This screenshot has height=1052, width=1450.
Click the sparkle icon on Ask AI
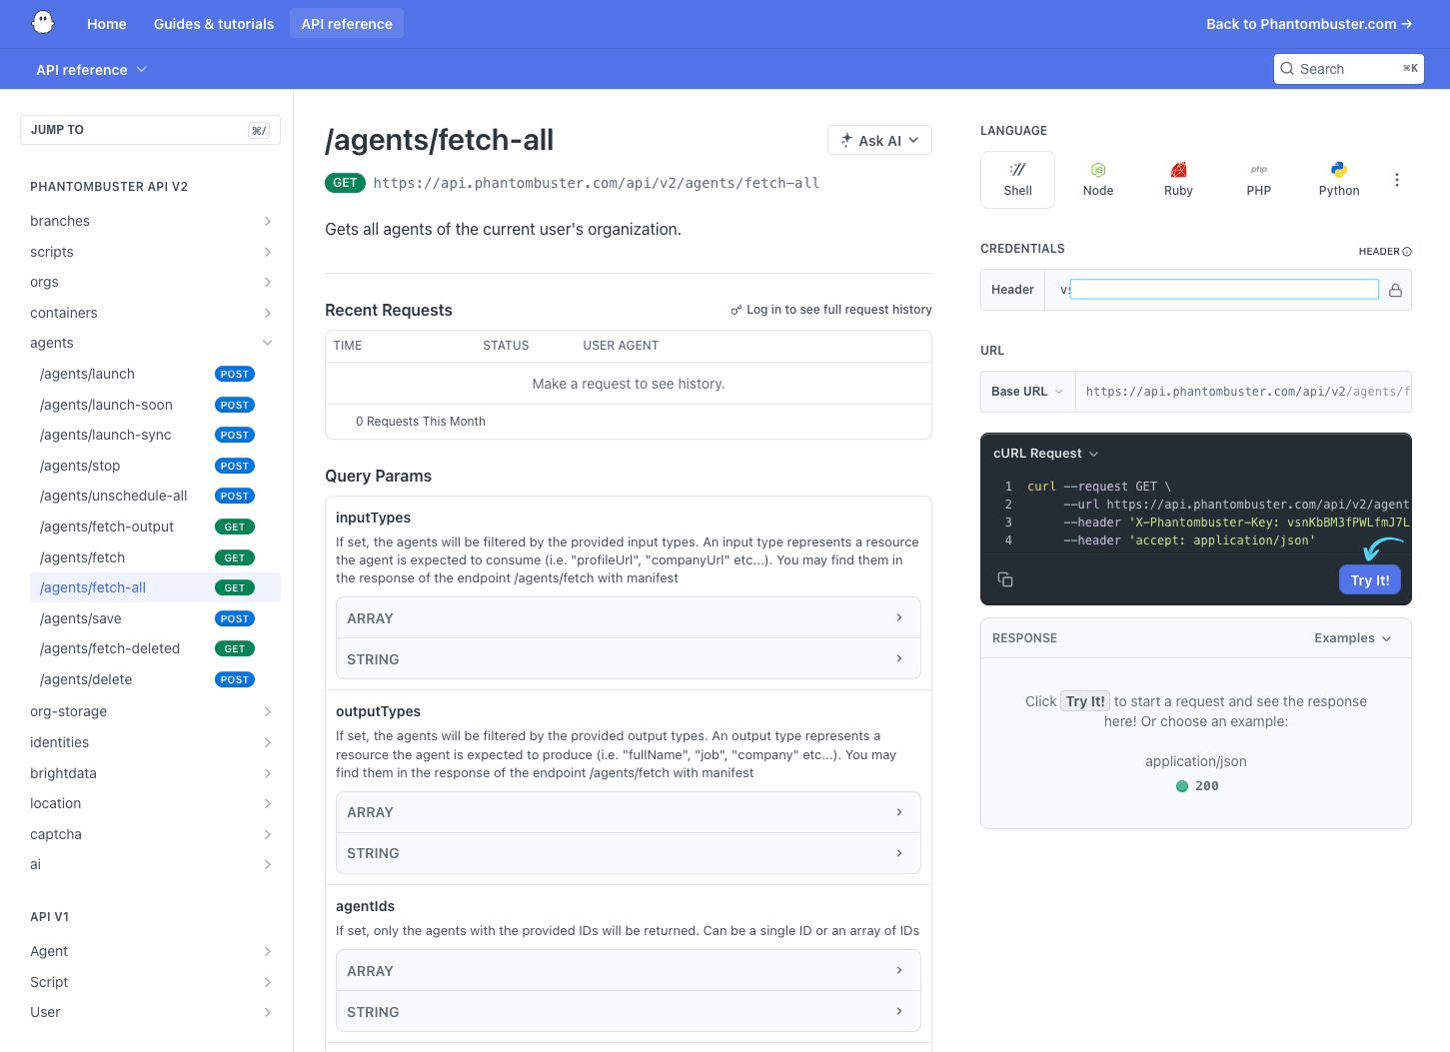846,140
